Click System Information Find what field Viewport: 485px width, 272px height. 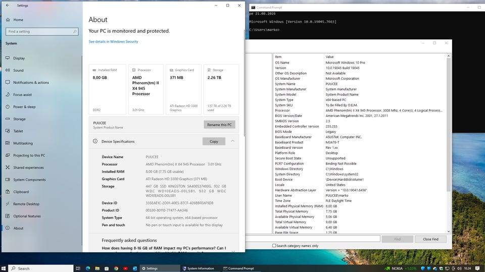coord(312,239)
